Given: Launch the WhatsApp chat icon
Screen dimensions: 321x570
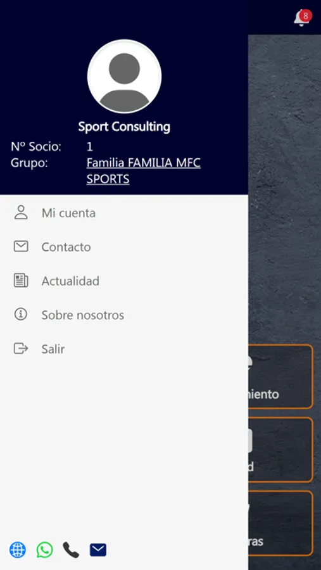Looking at the screenshot, I should pyautogui.click(x=44, y=550).
